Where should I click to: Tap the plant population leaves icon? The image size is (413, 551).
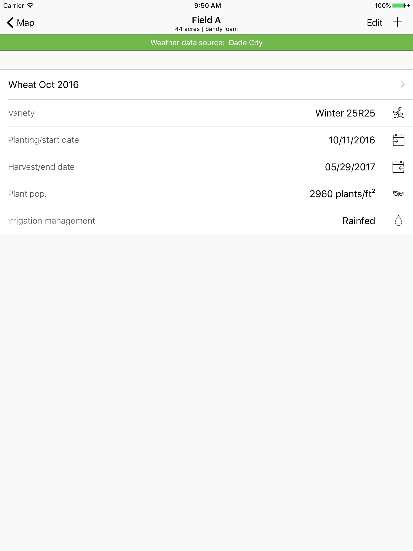(398, 194)
